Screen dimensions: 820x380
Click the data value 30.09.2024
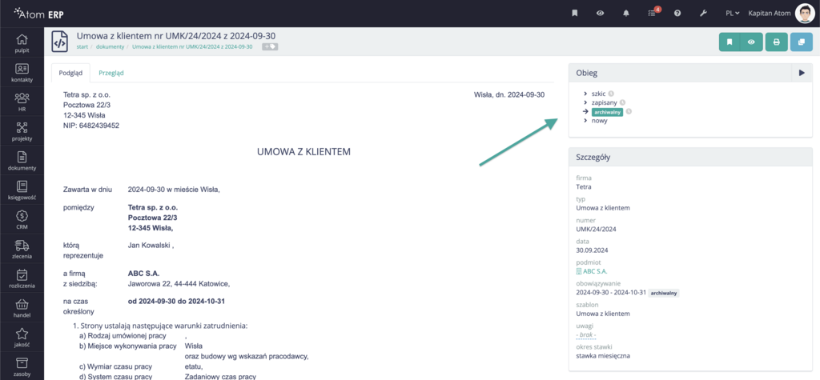pos(592,250)
